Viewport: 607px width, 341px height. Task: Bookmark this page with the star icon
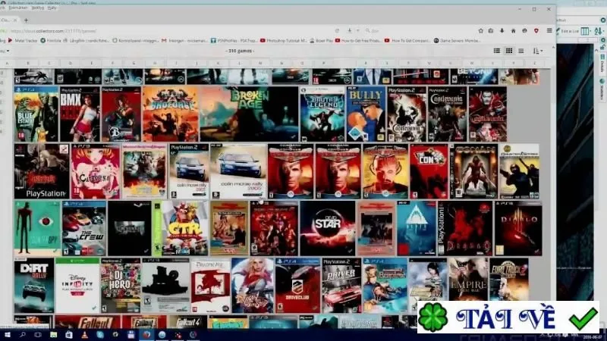point(480,30)
